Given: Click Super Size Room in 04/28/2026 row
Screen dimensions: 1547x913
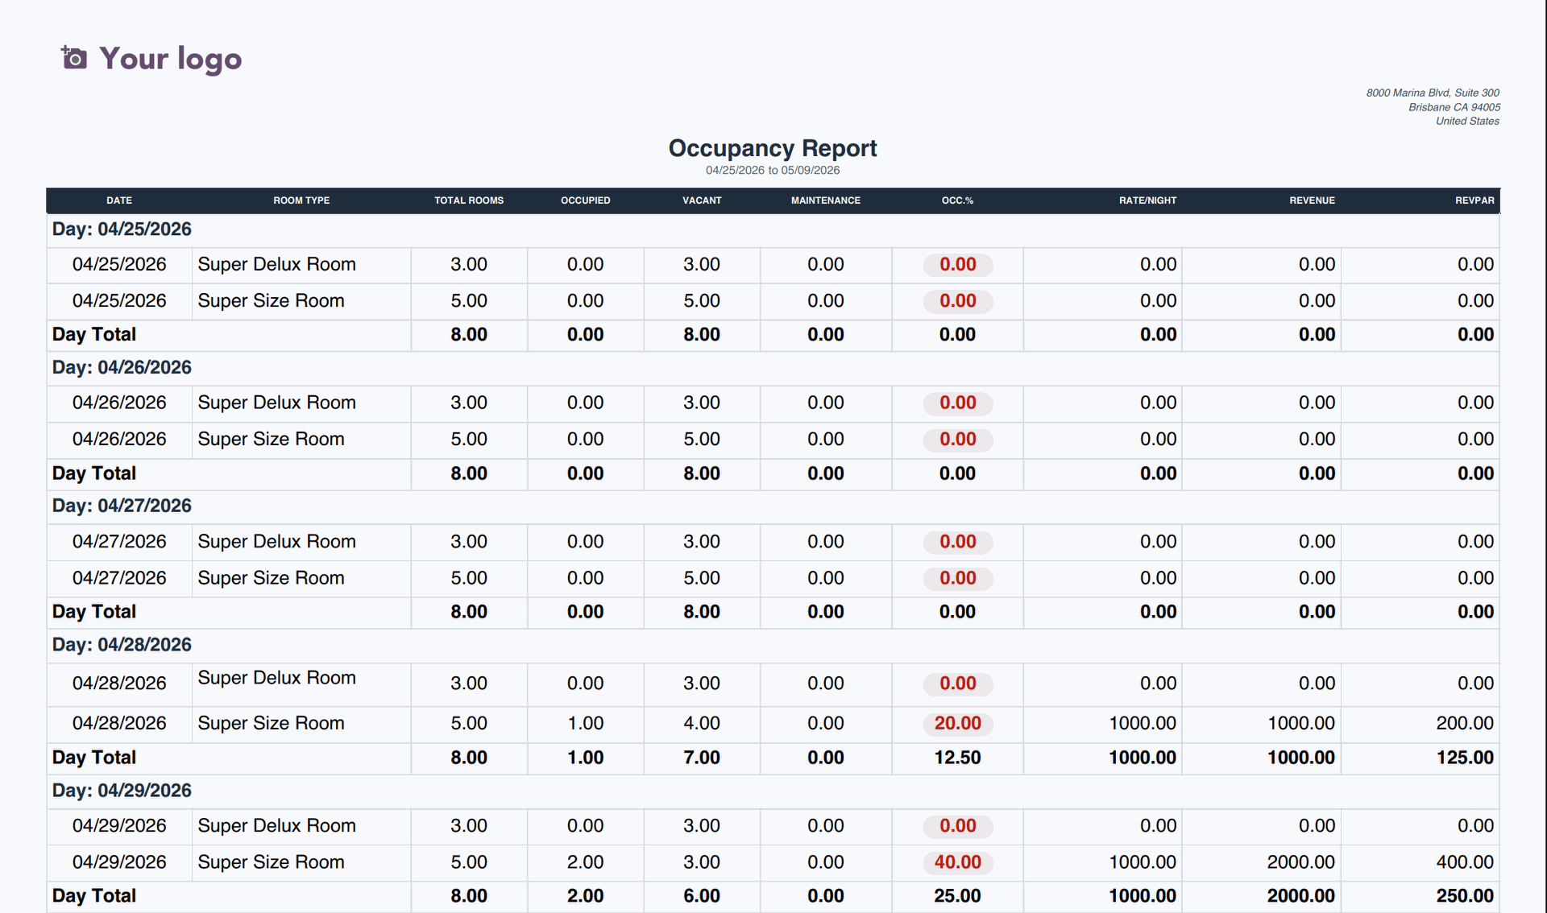Looking at the screenshot, I should tap(271, 724).
